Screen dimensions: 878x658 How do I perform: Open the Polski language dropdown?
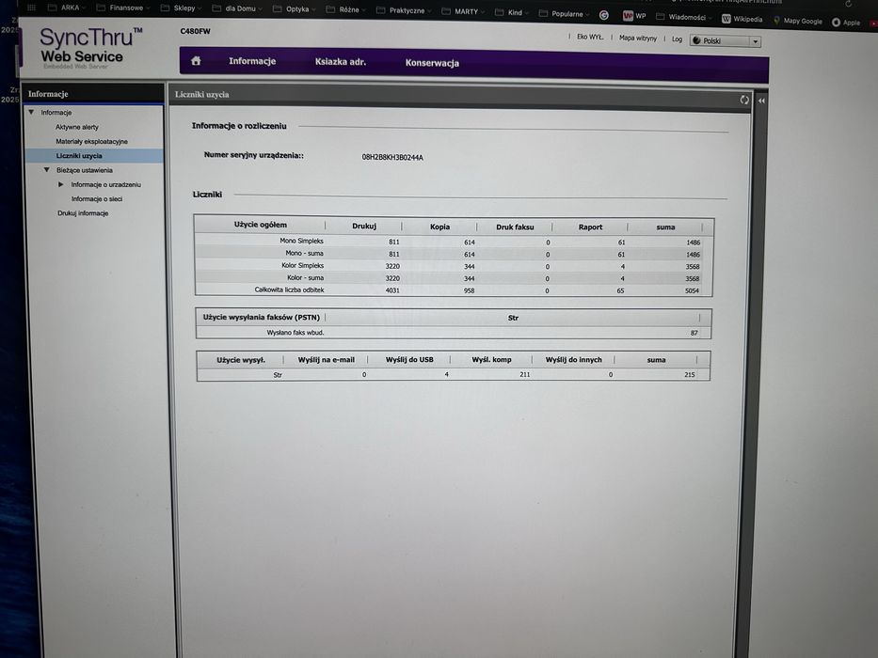(726, 40)
